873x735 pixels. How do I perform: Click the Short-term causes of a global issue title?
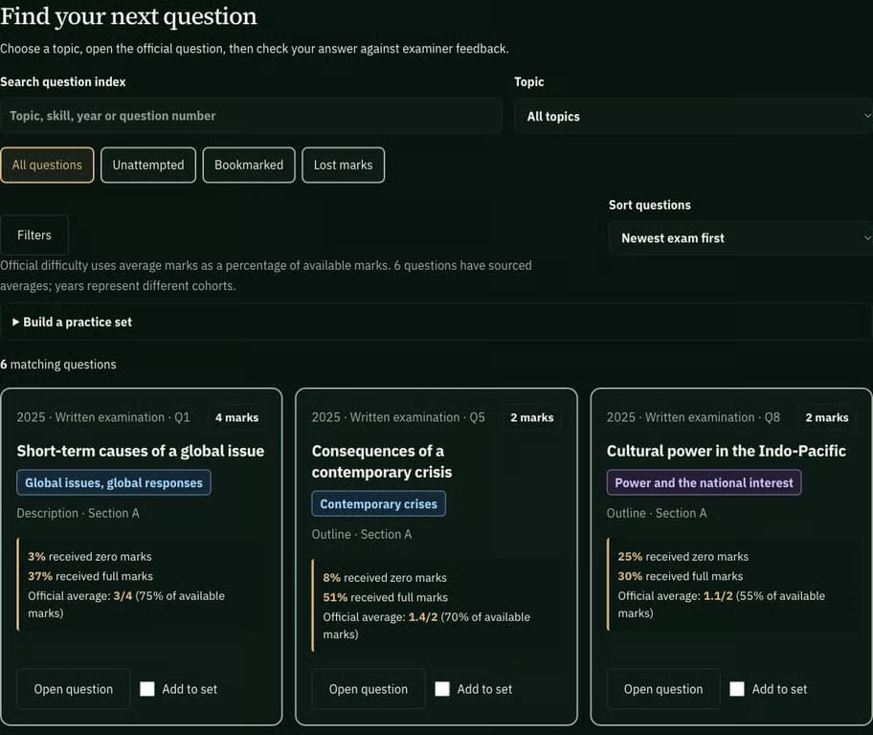(141, 451)
